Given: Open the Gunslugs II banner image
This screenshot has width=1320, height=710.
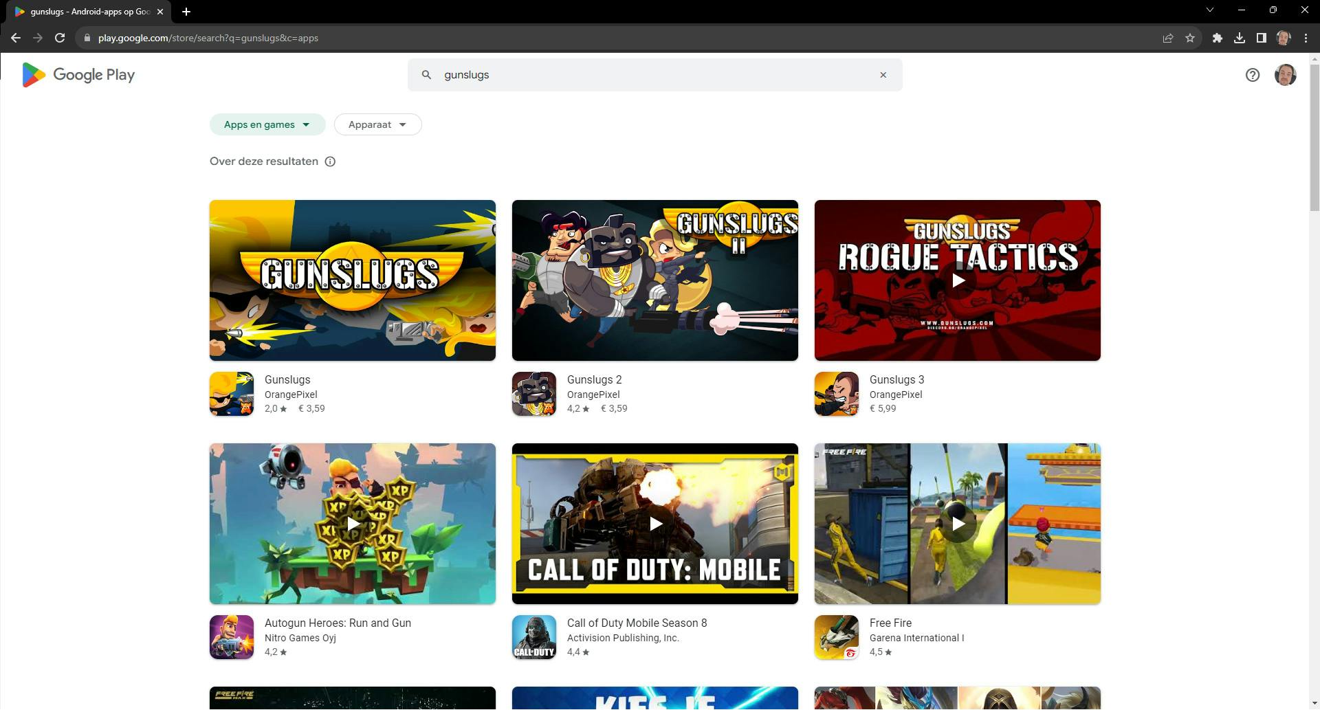Looking at the screenshot, I should (x=655, y=280).
